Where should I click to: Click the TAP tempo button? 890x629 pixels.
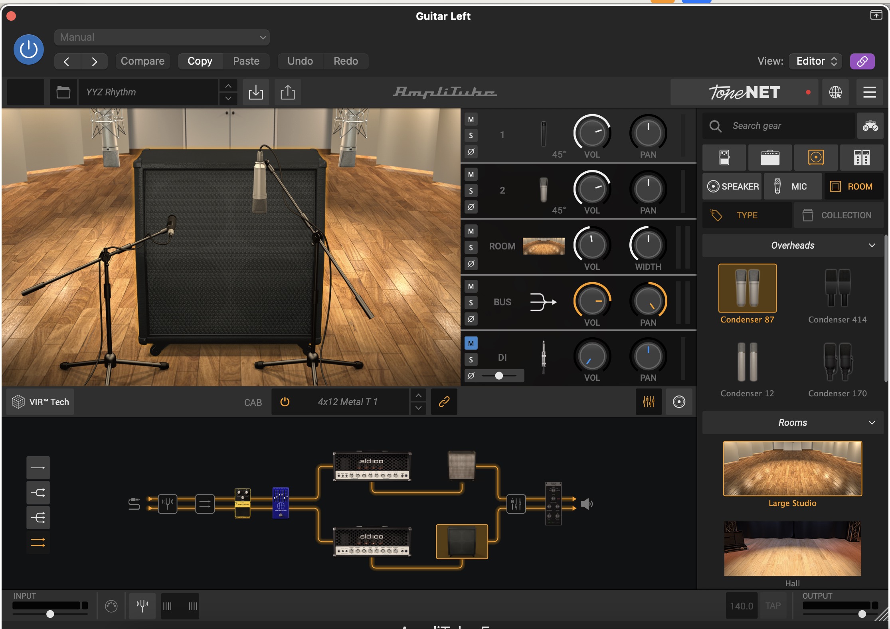(x=773, y=606)
